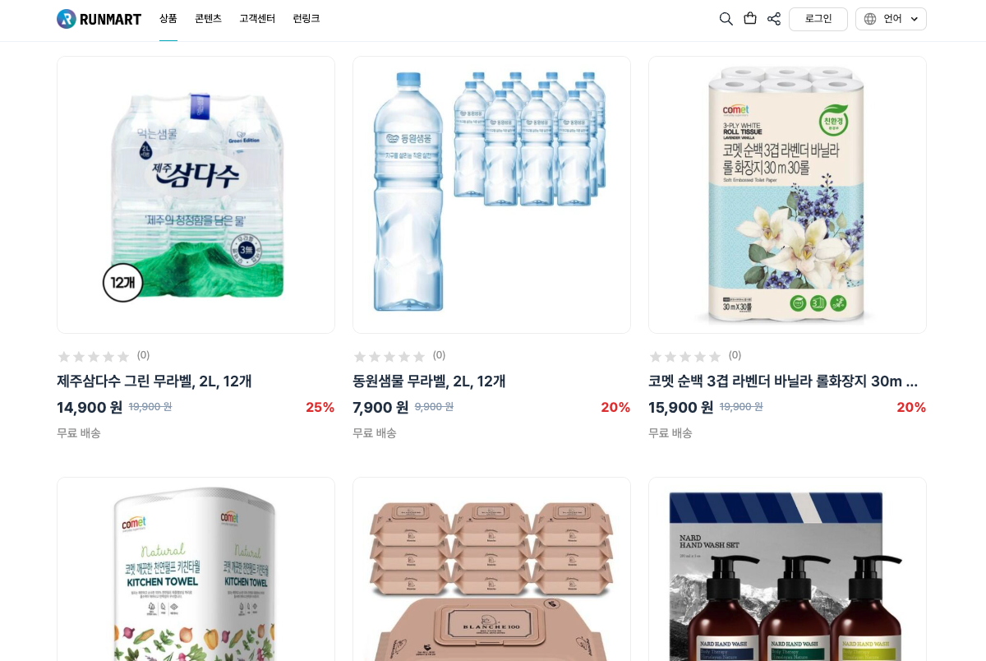This screenshot has height=661, width=986.
Task: Click the 코멧 라벤더 바닐라 롤화장지 image
Action: click(787, 195)
